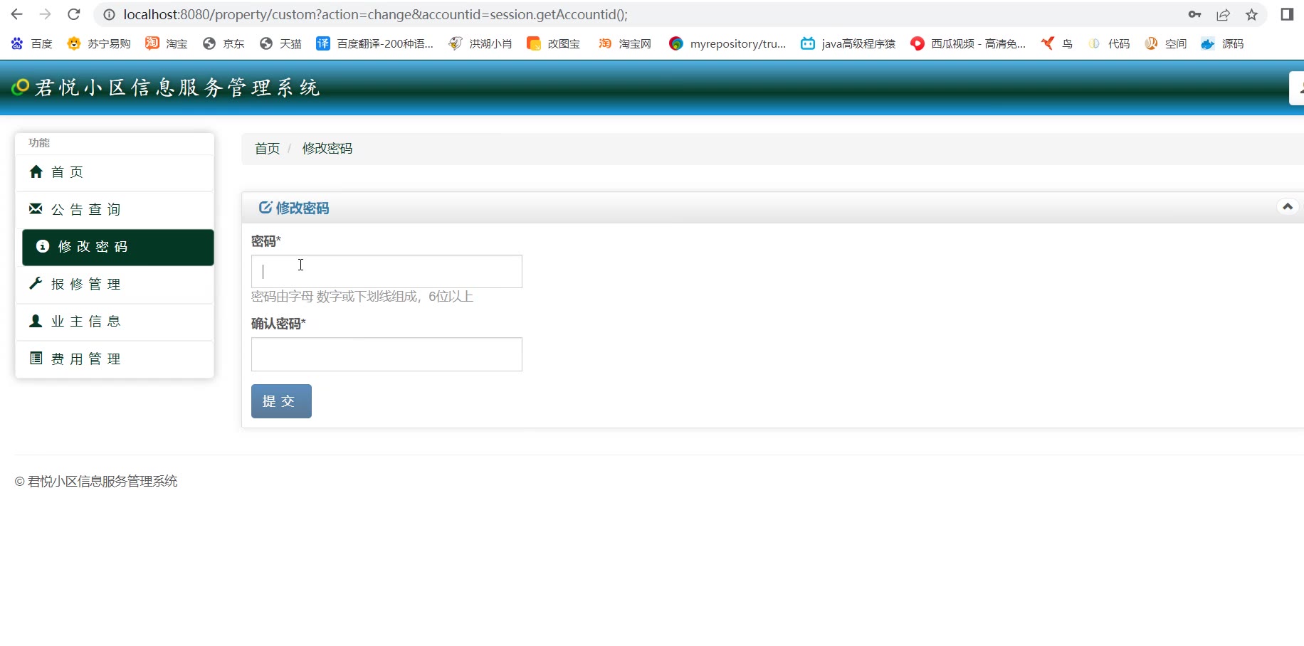The width and height of the screenshot is (1304, 646).
Task: Click the home icon beside 首页
Action: [x=36, y=171]
